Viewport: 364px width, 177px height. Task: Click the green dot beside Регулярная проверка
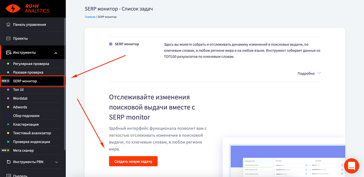tap(8, 64)
